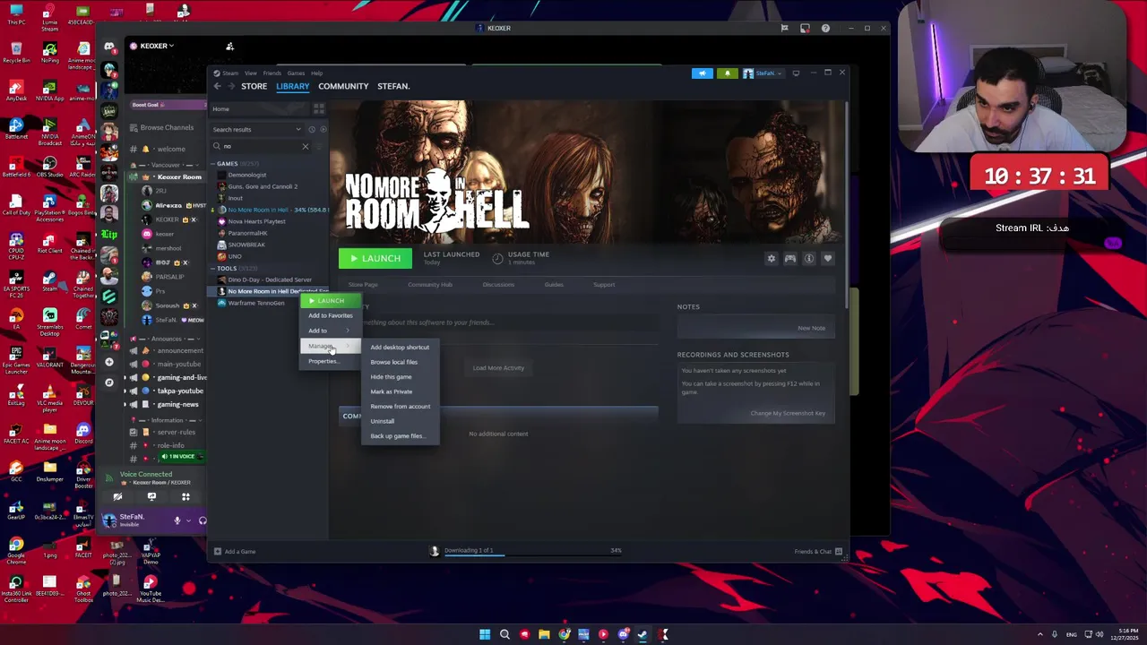This screenshot has width=1147, height=645.
Task: Open Discord help question mark icon
Action: [x=825, y=28]
